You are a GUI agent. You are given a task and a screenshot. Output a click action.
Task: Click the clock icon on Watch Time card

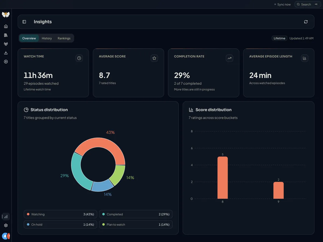(x=79, y=58)
